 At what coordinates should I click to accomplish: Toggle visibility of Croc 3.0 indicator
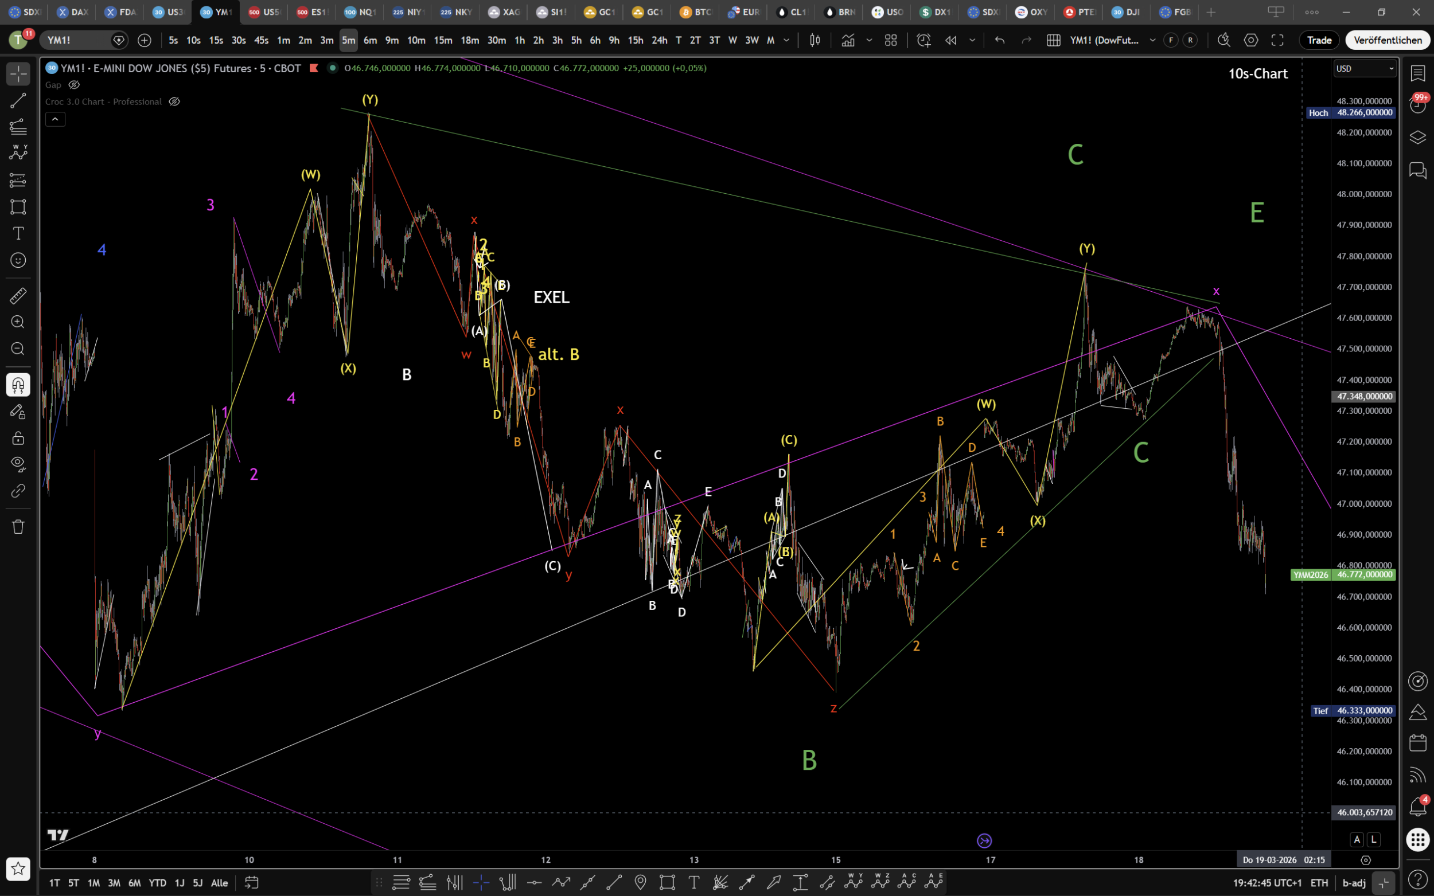[x=174, y=101]
